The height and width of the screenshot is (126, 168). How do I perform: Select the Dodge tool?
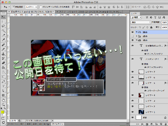pyautogui.click(x=3, y=77)
